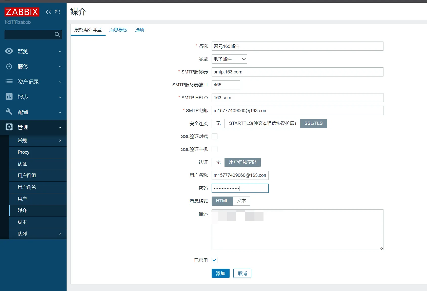Switch to the 选项 tab
The width and height of the screenshot is (427, 291).
tap(139, 30)
